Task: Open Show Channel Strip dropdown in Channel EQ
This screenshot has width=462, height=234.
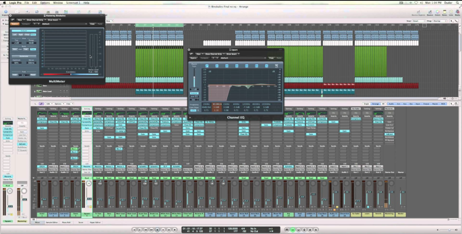Action: tap(214, 54)
